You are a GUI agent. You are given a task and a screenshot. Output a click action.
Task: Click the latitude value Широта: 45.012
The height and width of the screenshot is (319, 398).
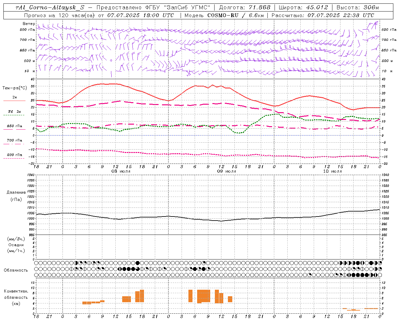pyautogui.click(x=303, y=7)
